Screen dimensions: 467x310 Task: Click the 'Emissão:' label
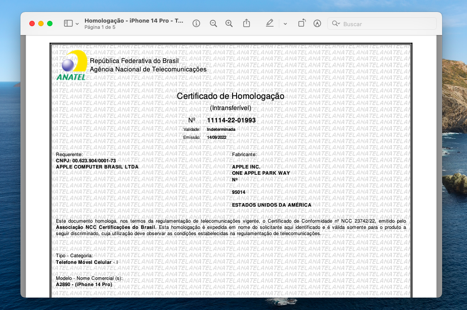[x=192, y=137]
